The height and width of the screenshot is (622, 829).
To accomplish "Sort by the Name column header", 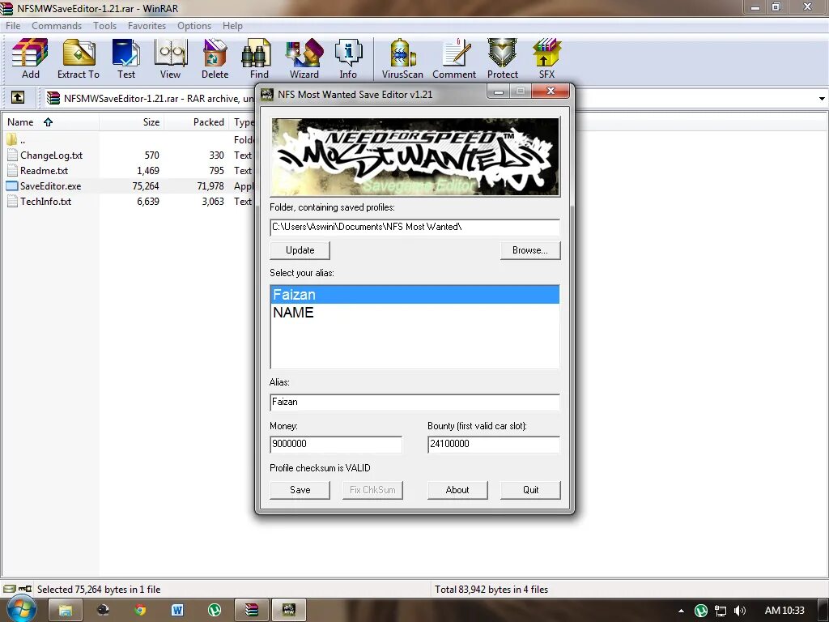I will (50, 122).
